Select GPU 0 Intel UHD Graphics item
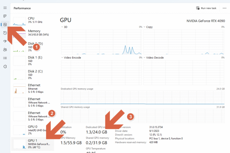Image resolution: width=230 pixels, height=153 pixels. click(33, 130)
